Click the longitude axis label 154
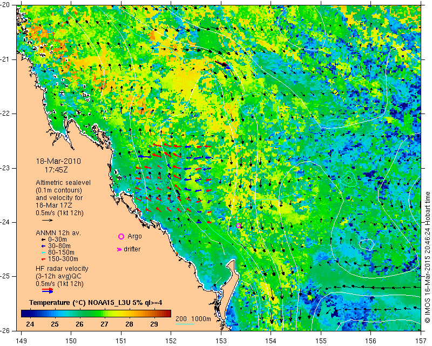Screen dimensions: 432x346 (271, 341)
